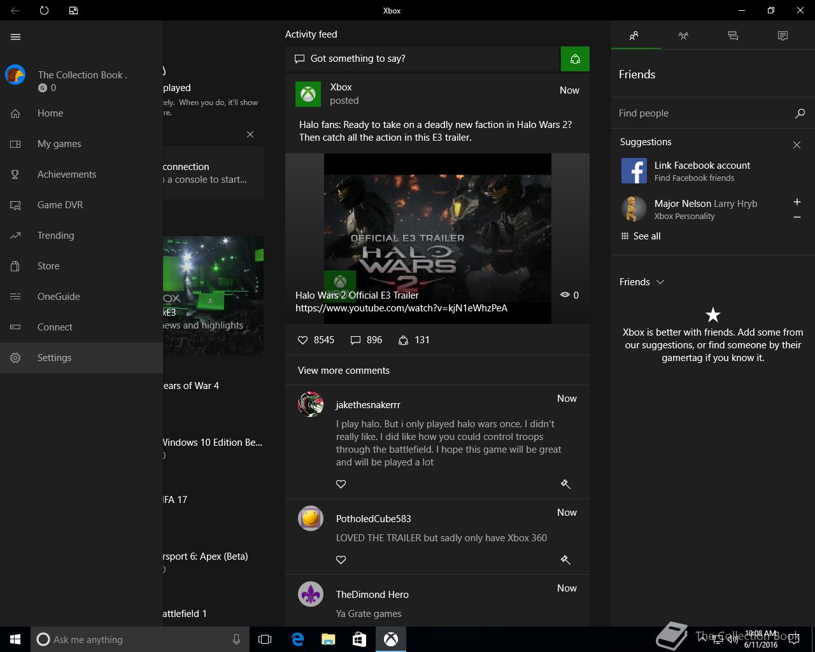
Task: Report jakethesnakerrr's comment with gavel icon
Action: [x=565, y=484]
